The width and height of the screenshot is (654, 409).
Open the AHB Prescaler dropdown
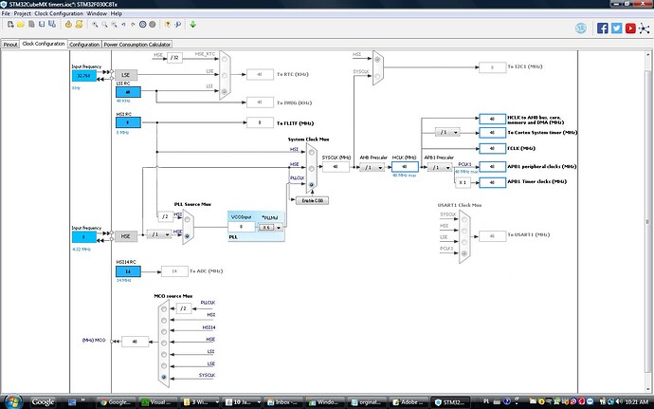(x=370, y=167)
